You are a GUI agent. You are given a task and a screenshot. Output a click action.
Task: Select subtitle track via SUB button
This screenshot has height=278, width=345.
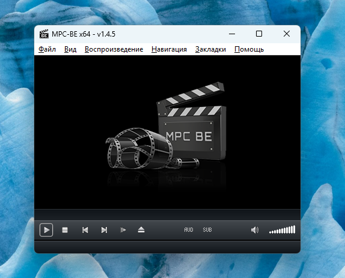coord(207,230)
